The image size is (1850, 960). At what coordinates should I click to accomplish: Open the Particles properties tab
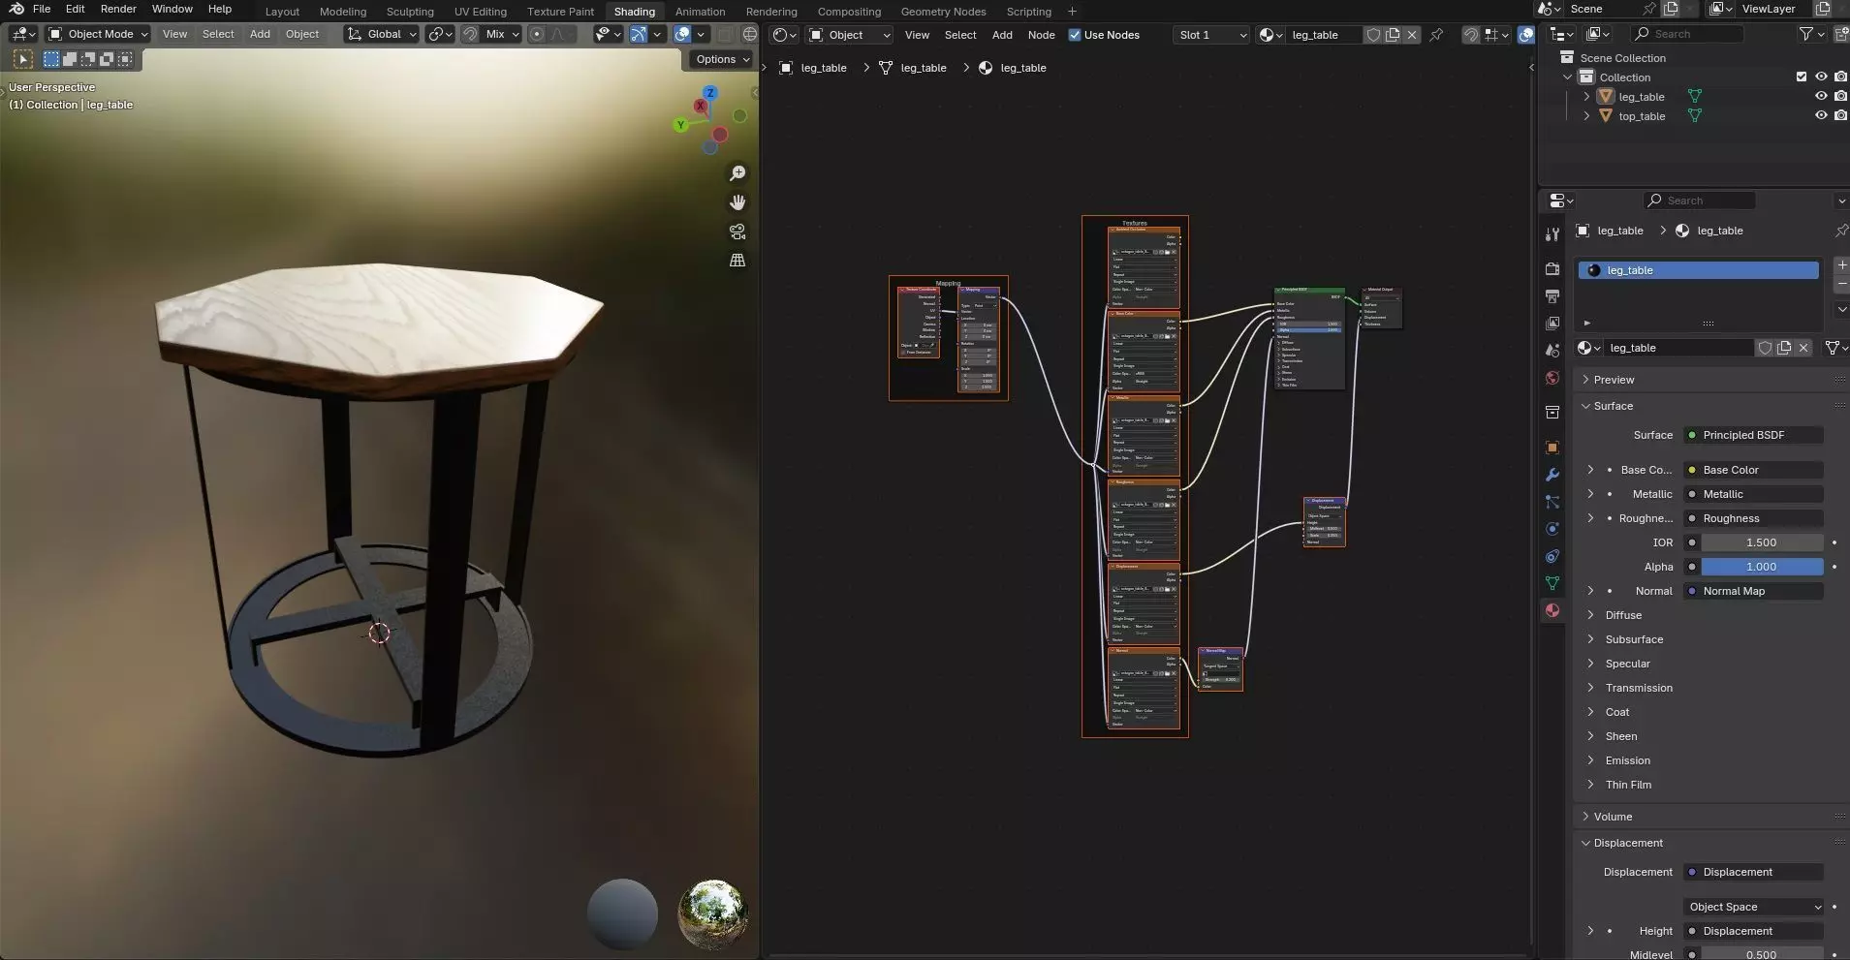point(1552,502)
